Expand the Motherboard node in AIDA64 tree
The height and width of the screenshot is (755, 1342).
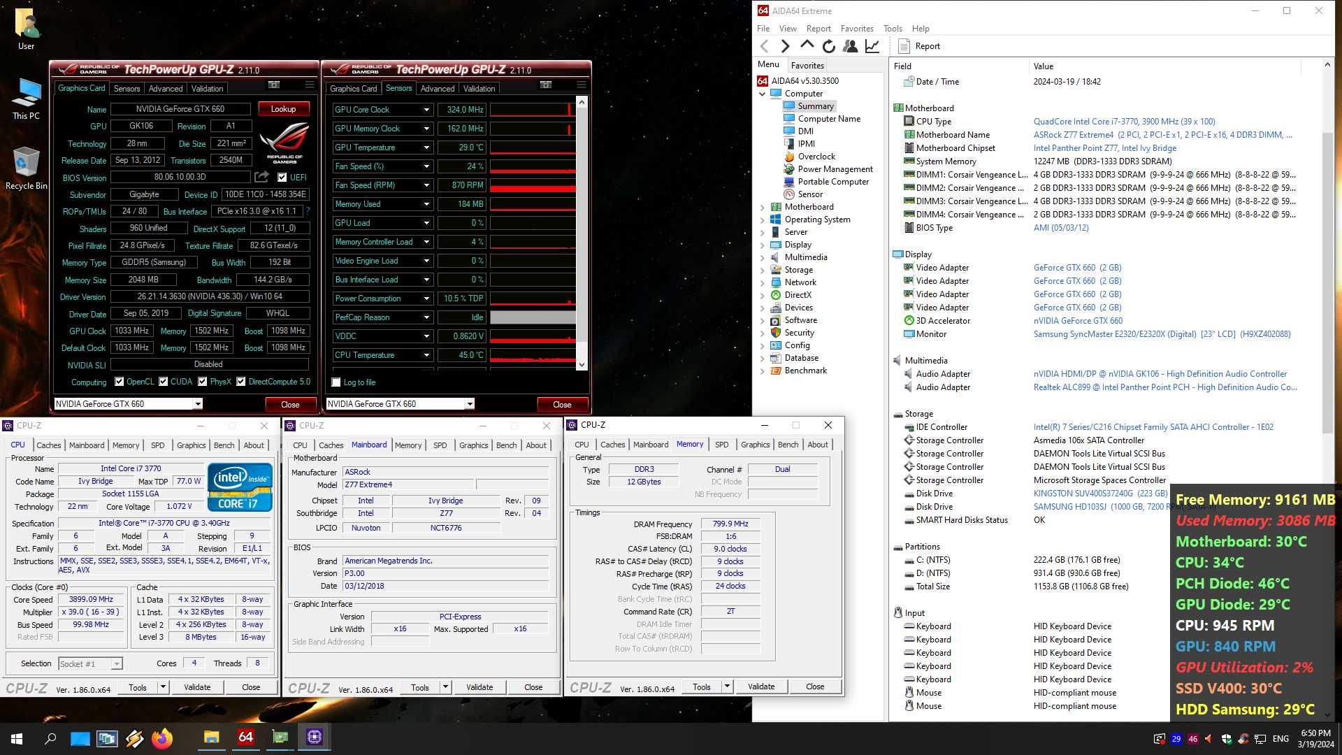(x=763, y=207)
